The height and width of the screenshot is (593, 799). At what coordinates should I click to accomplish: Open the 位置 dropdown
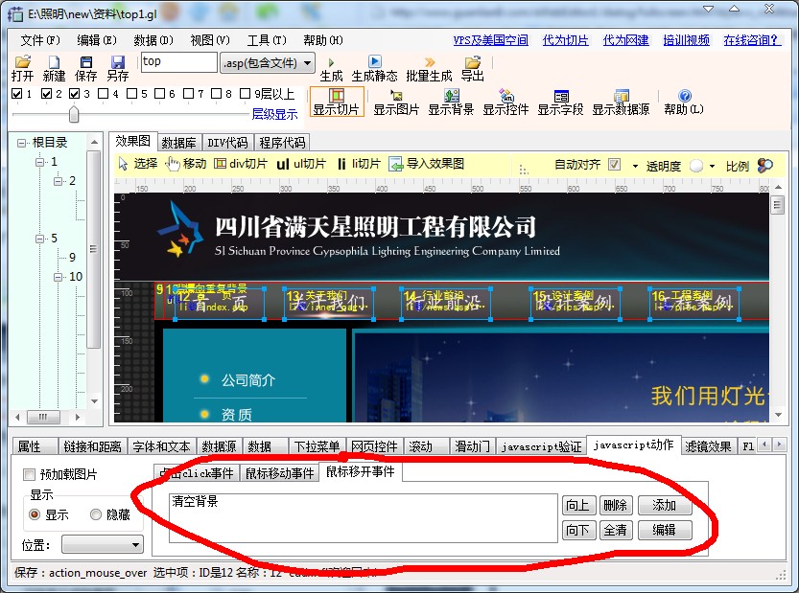tap(103, 545)
